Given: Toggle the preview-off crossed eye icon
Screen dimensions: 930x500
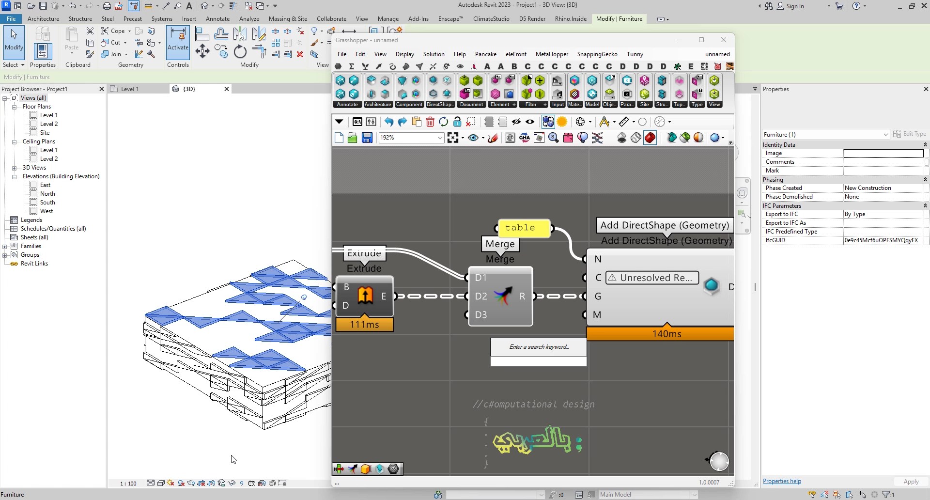Looking at the screenshot, I should point(516,122).
